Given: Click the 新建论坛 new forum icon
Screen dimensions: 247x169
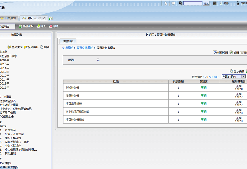Looking at the screenshot, I should (20, 26).
